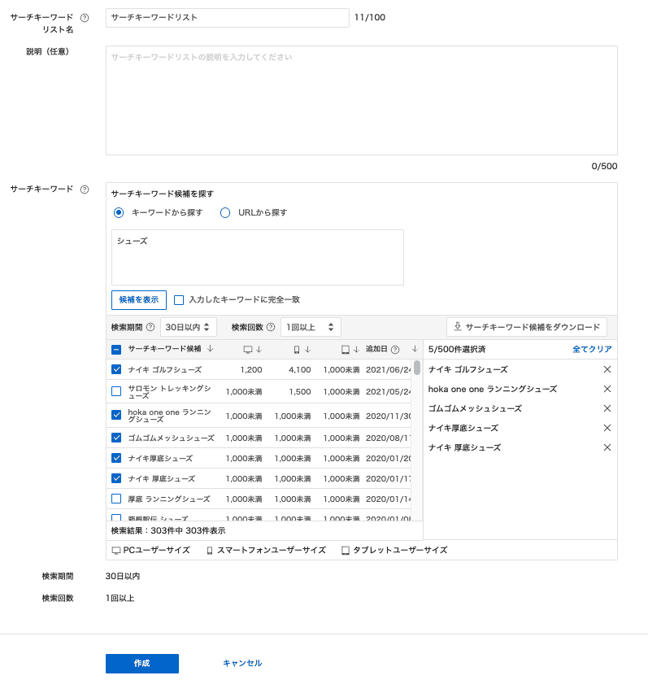Remove ナイキ 厚底シューズ (with space) from selected
648x693 pixels.
tap(607, 447)
